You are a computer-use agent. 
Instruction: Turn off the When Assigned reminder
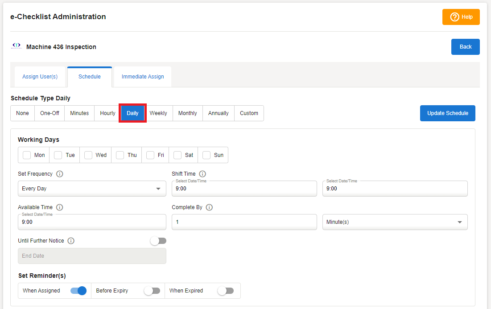[x=78, y=291]
